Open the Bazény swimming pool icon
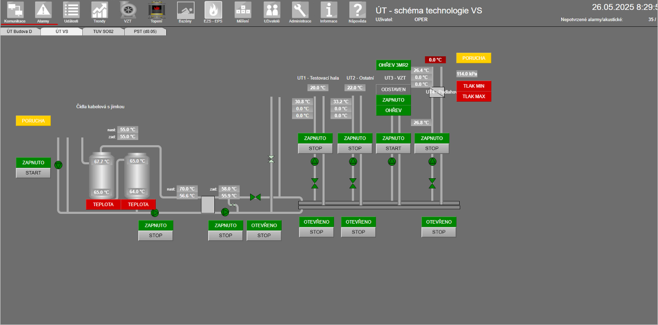This screenshot has height=325, width=658. tap(185, 10)
